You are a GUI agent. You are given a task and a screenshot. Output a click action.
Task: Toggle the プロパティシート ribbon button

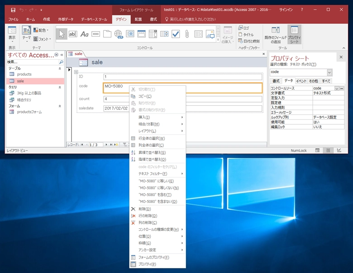coord(294,34)
